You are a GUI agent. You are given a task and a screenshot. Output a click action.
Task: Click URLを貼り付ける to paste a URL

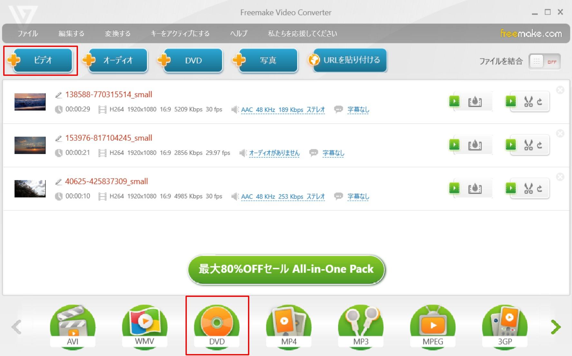coord(347,60)
